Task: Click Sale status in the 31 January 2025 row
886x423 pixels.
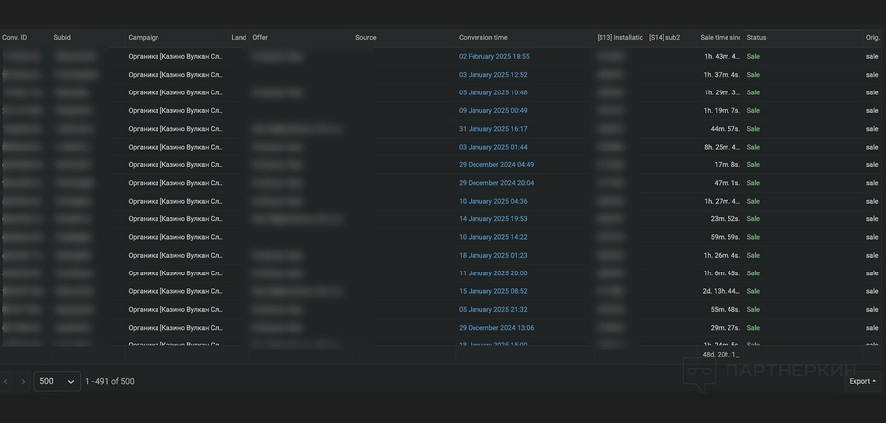Action: pos(753,129)
